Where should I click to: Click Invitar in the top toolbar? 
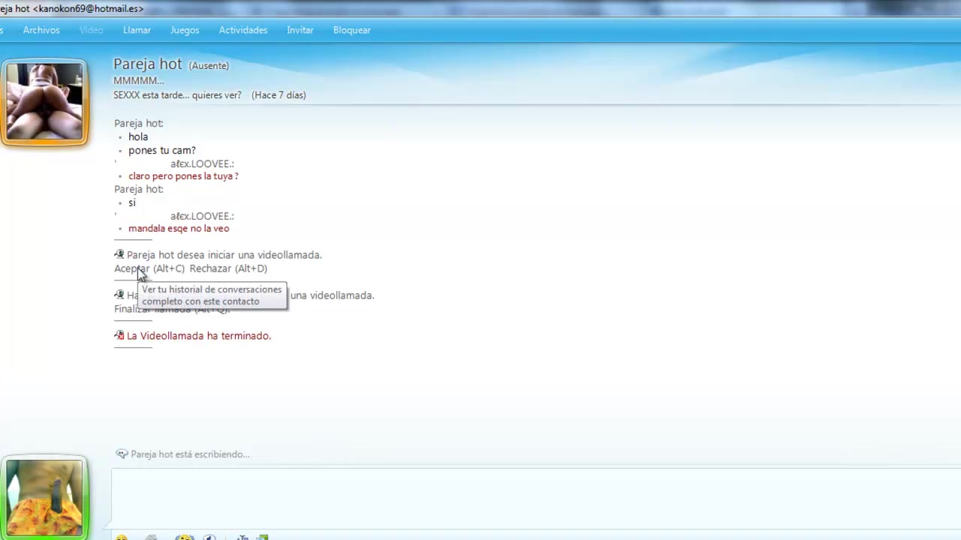pos(300,30)
